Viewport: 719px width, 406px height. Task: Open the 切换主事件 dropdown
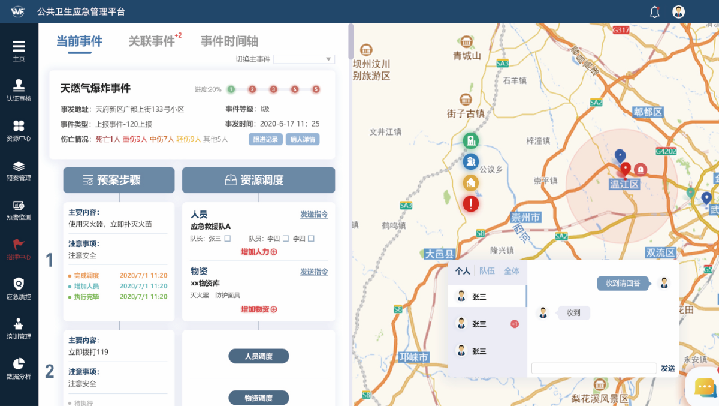304,59
